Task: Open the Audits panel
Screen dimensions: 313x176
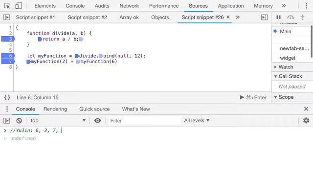Action: (102, 6)
